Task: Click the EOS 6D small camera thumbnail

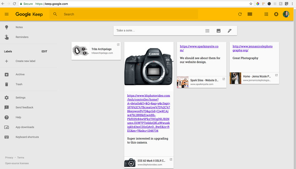Action: 130,162
